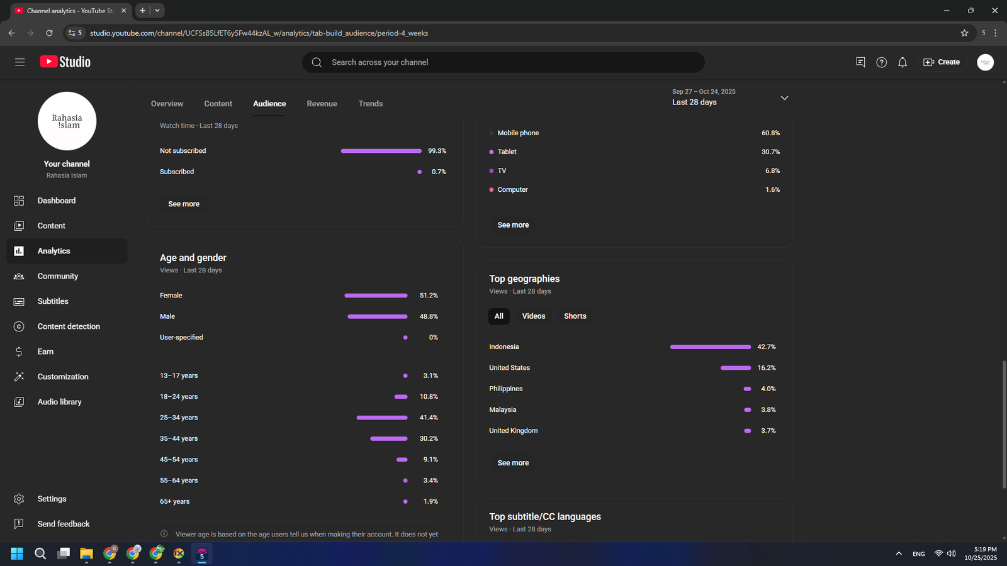Screen dimensions: 1007x566
Task: Select the Audience analytics tab
Action: [x=269, y=104]
